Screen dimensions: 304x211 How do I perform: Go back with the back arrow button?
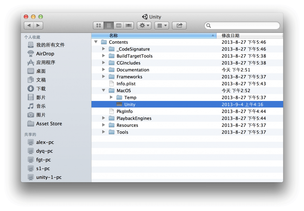coord(28,25)
